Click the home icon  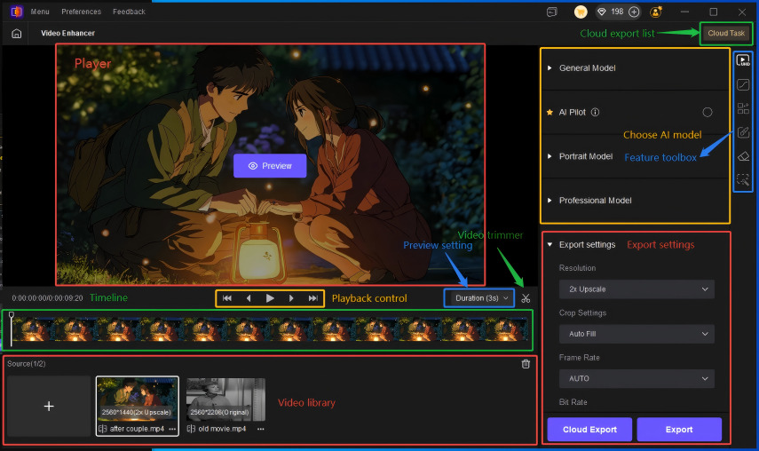(17, 34)
